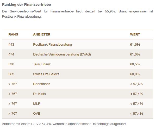Click the 60,5% value for Telis Finanz
Image resolution: width=155 pixels, height=132 pixels.
point(135,64)
